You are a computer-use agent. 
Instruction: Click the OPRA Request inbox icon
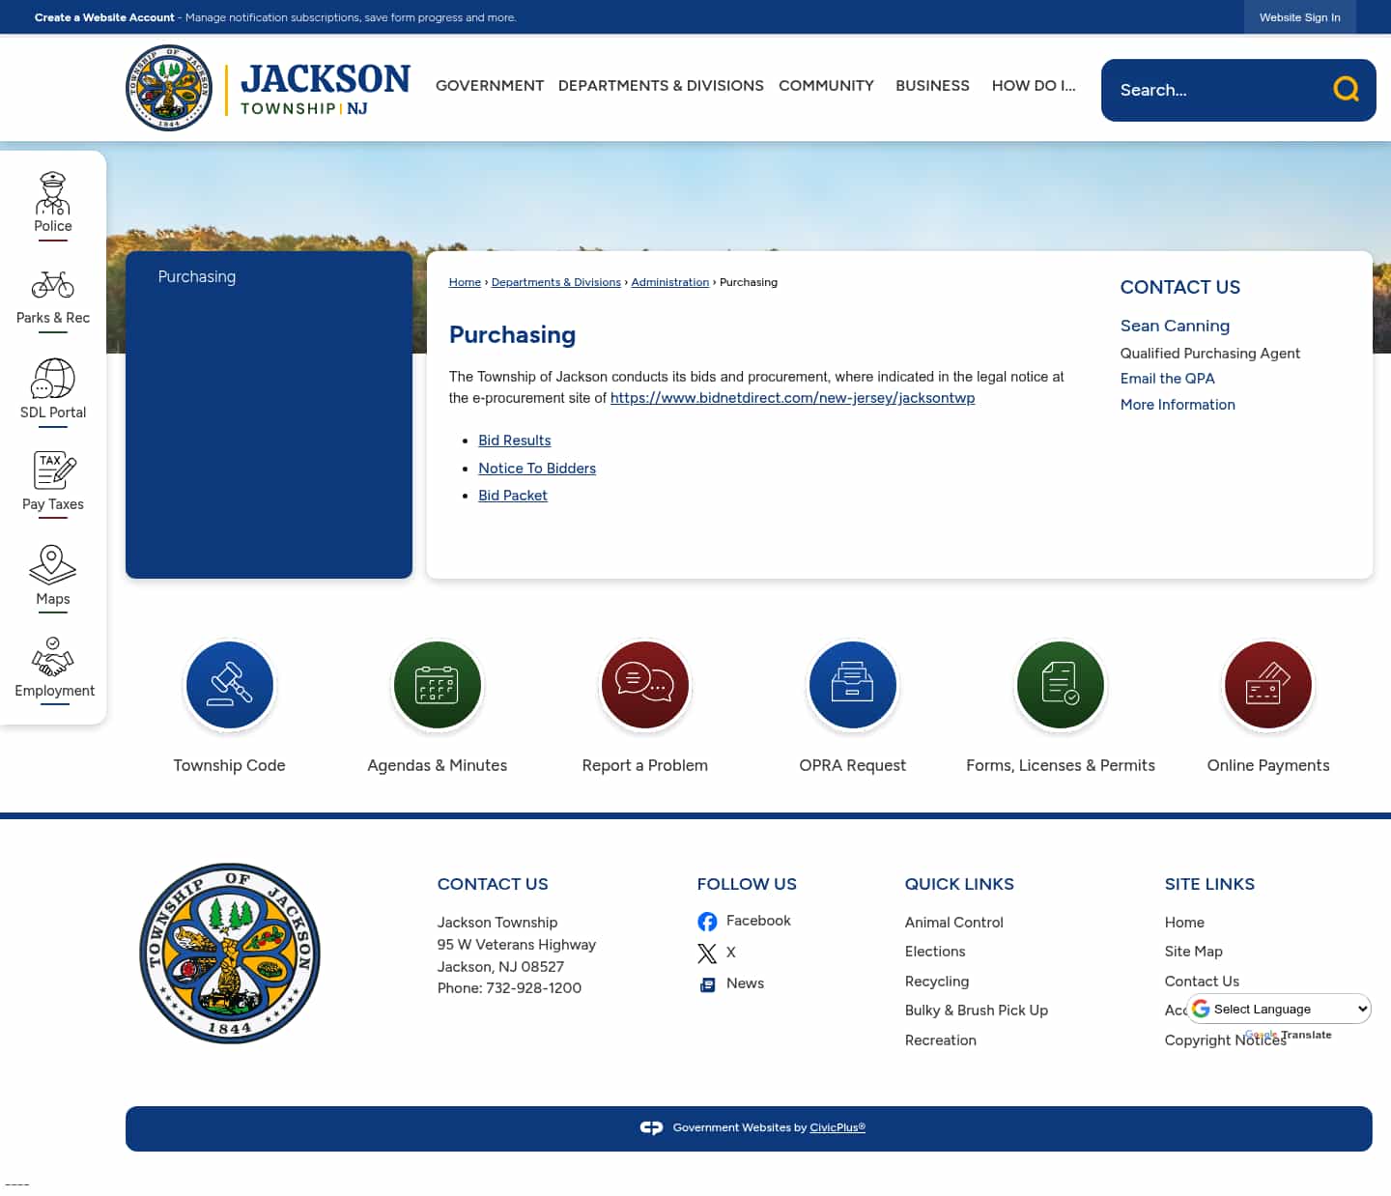852,685
